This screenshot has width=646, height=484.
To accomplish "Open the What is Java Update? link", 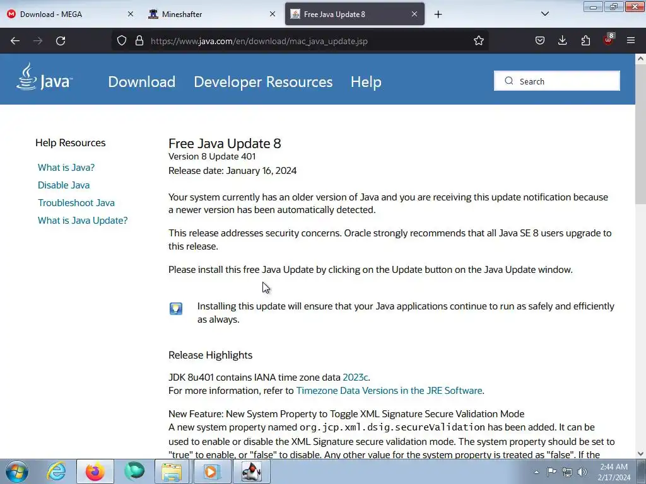I will pyautogui.click(x=83, y=221).
